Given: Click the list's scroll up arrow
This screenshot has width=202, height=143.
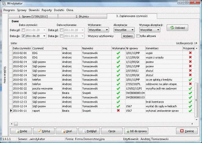Looking at the screenshot, I should (x=197, y=48).
